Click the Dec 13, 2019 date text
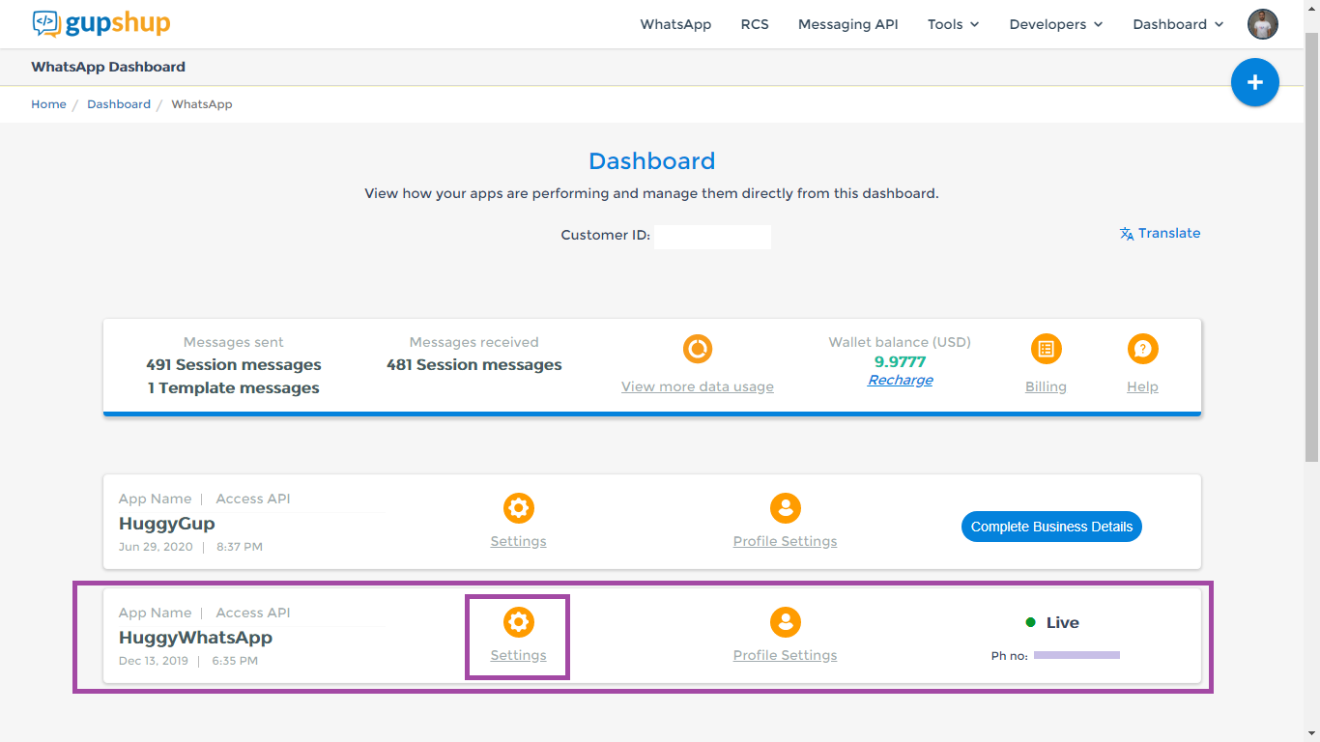The height and width of the screenshot is (742, 1320). pos(154,661)
